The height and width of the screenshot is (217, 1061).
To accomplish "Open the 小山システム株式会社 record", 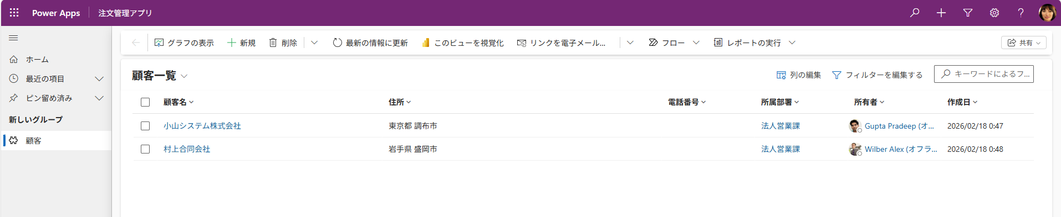I will coord(202,126).
